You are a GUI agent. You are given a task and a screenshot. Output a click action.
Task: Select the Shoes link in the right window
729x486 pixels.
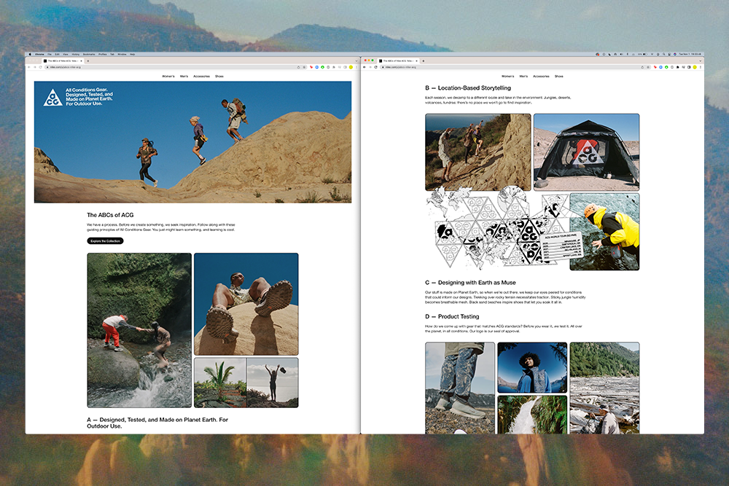[x=559, y=76]
